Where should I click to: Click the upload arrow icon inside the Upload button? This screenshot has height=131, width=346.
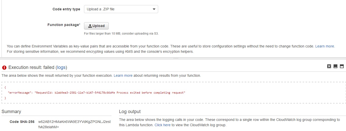(90, 26)
